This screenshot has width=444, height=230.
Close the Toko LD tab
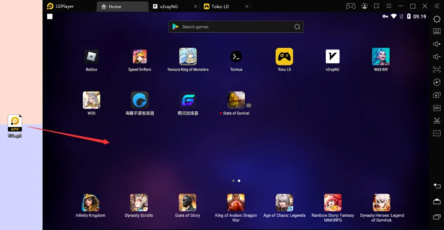click(x=246, y=7)
